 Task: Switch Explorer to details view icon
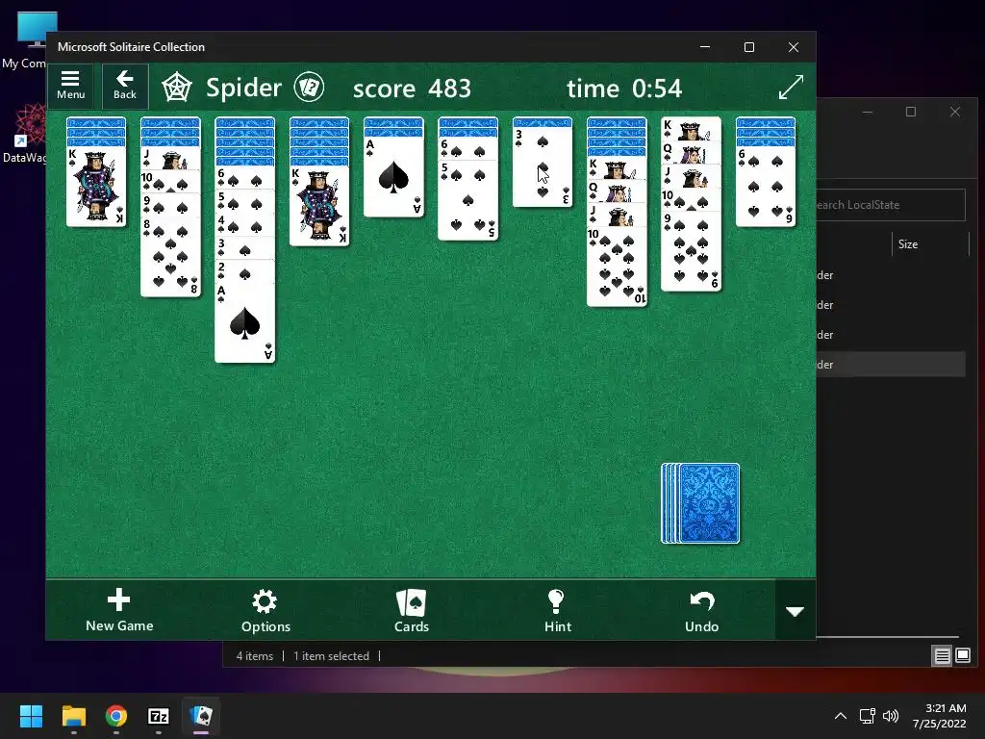point(943,656)
